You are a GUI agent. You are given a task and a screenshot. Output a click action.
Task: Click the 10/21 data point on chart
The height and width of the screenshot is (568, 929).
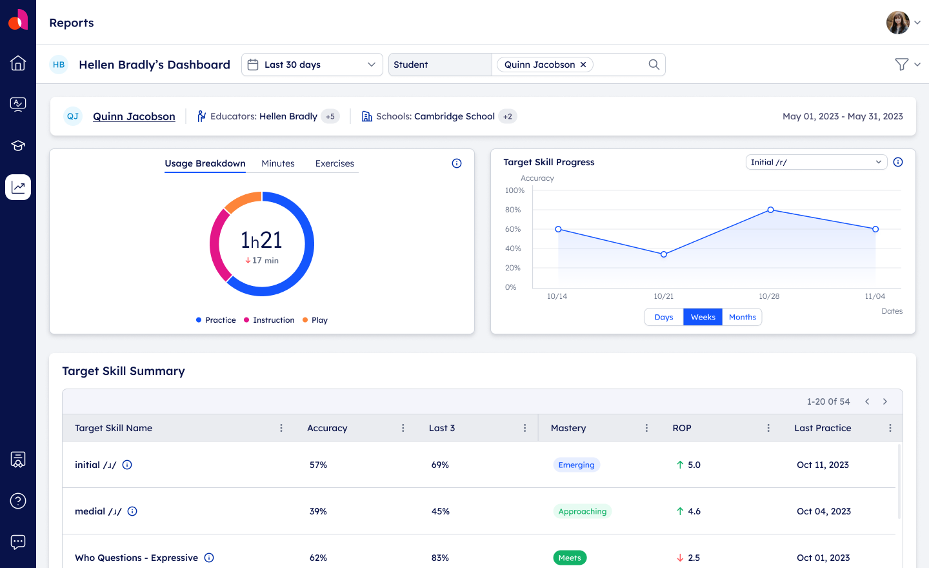tap(664, 254)
